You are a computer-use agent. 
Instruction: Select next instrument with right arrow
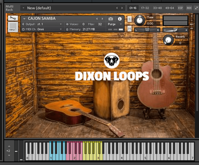[x=103, y=19]
